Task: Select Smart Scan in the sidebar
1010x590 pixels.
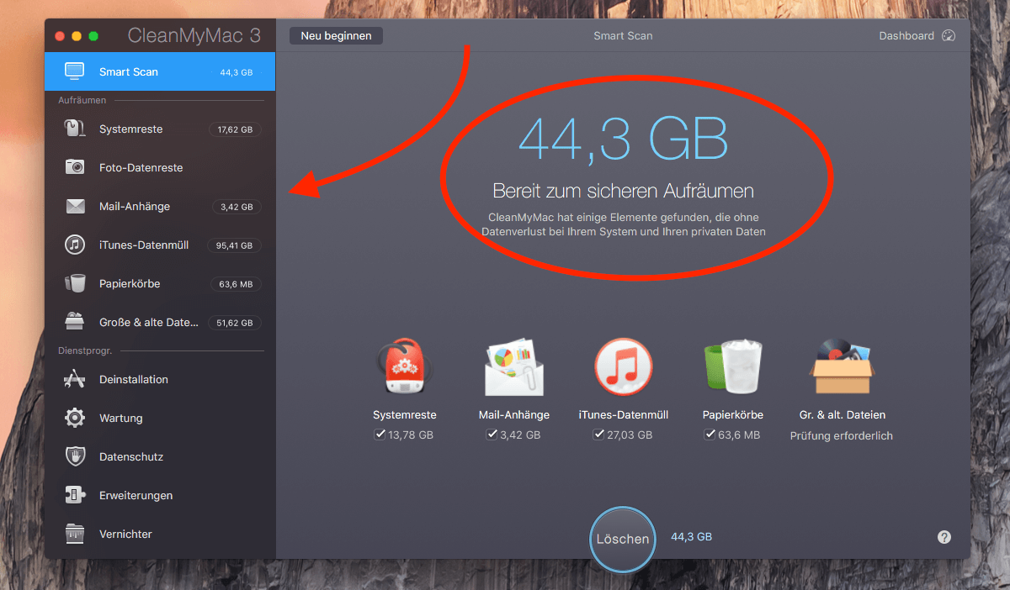Action: pos(160,71)
